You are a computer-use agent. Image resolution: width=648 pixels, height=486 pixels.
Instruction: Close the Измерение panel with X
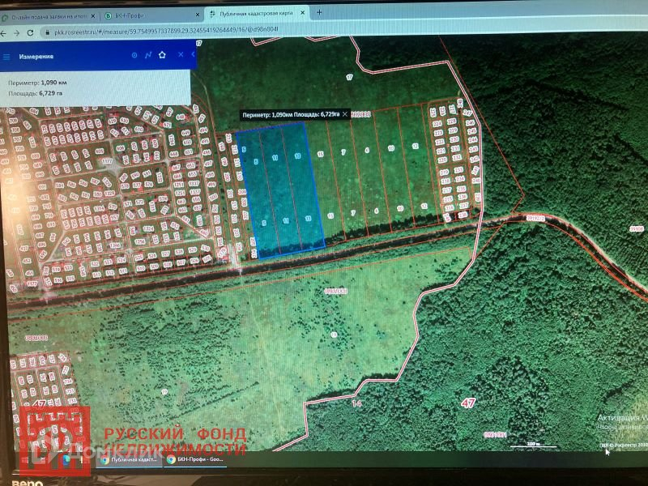pyautogui.click(x=181, y=54)
